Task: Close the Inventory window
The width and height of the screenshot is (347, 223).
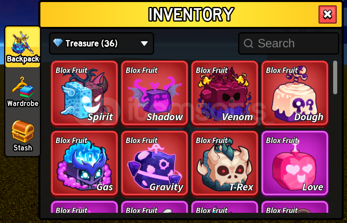Action: pos(327,15)
